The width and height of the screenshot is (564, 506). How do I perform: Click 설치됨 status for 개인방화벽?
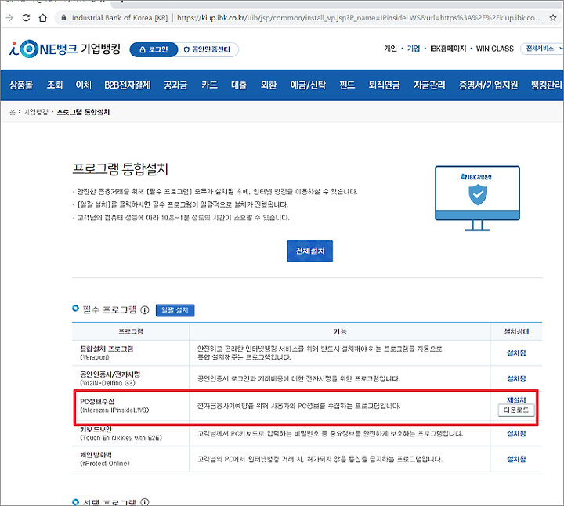tap(516, 459)
